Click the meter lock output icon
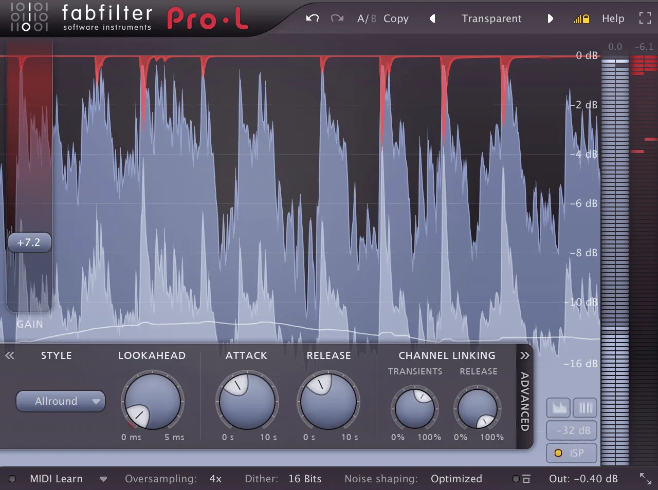This screenshot has width=658, height=490. pyautogui.click(x=581, y=19)
